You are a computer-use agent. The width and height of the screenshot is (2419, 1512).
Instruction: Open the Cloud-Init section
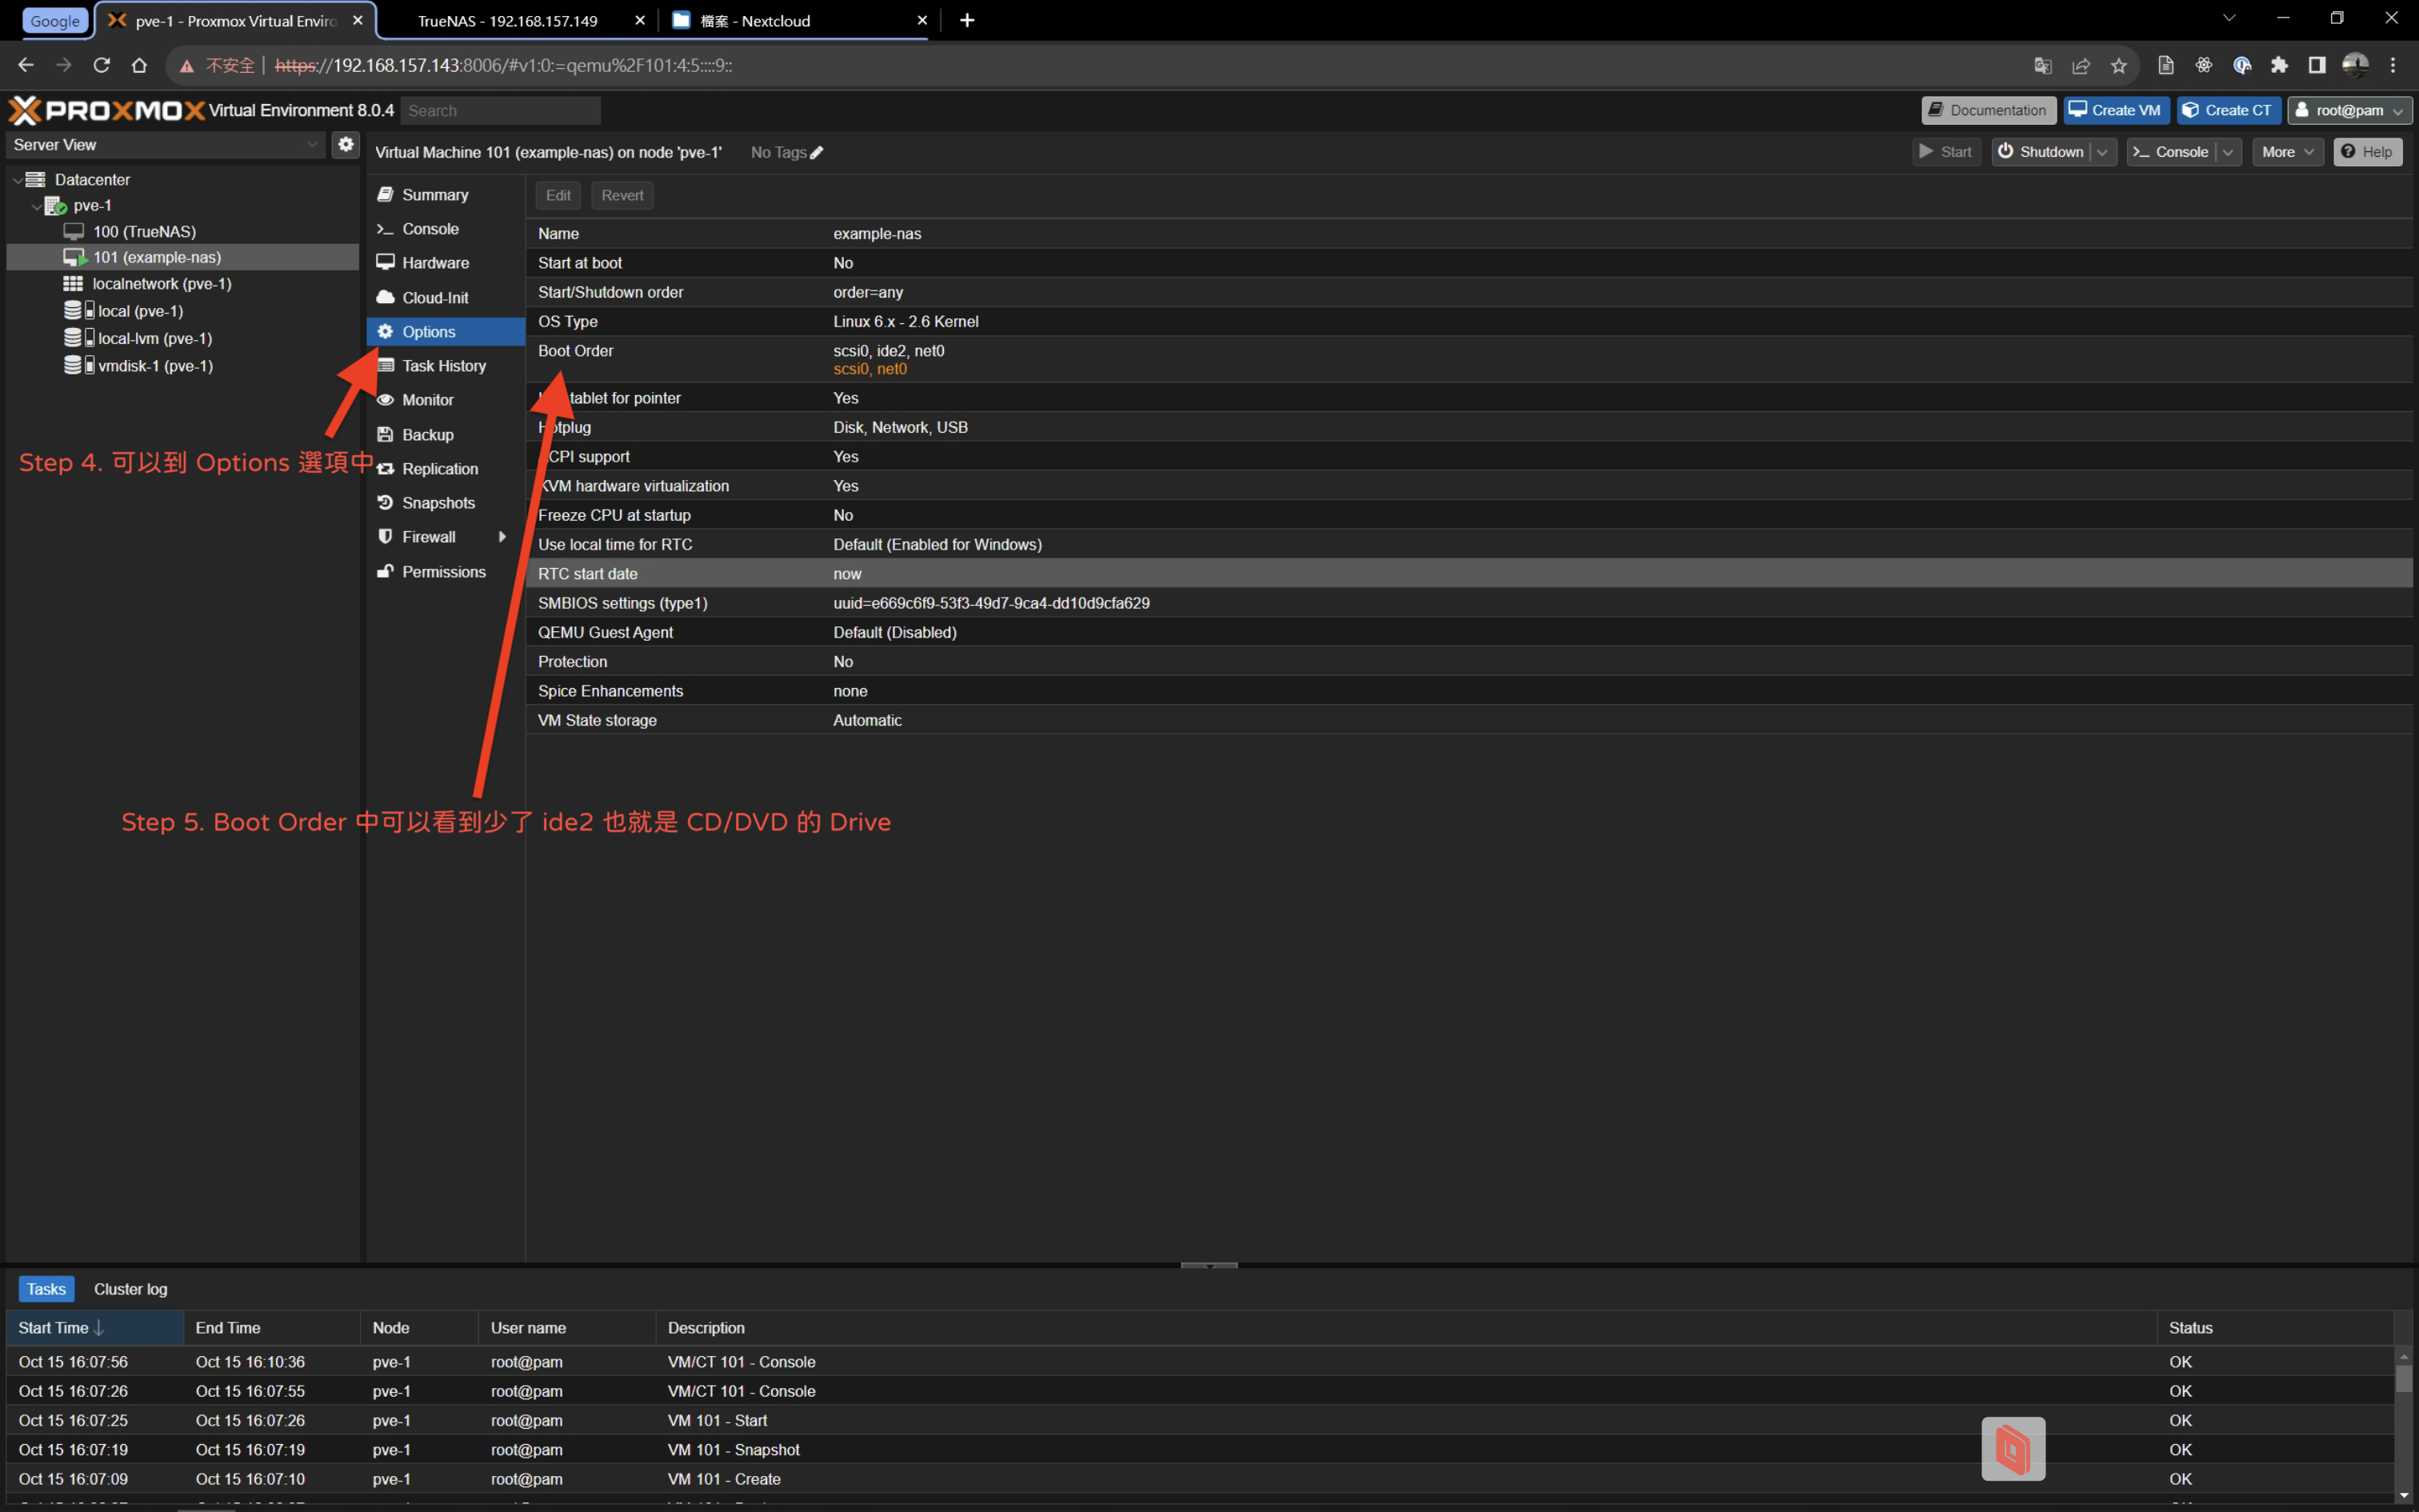tap(435, 298)
